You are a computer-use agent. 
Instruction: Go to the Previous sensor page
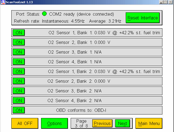[x=102, y=123]
